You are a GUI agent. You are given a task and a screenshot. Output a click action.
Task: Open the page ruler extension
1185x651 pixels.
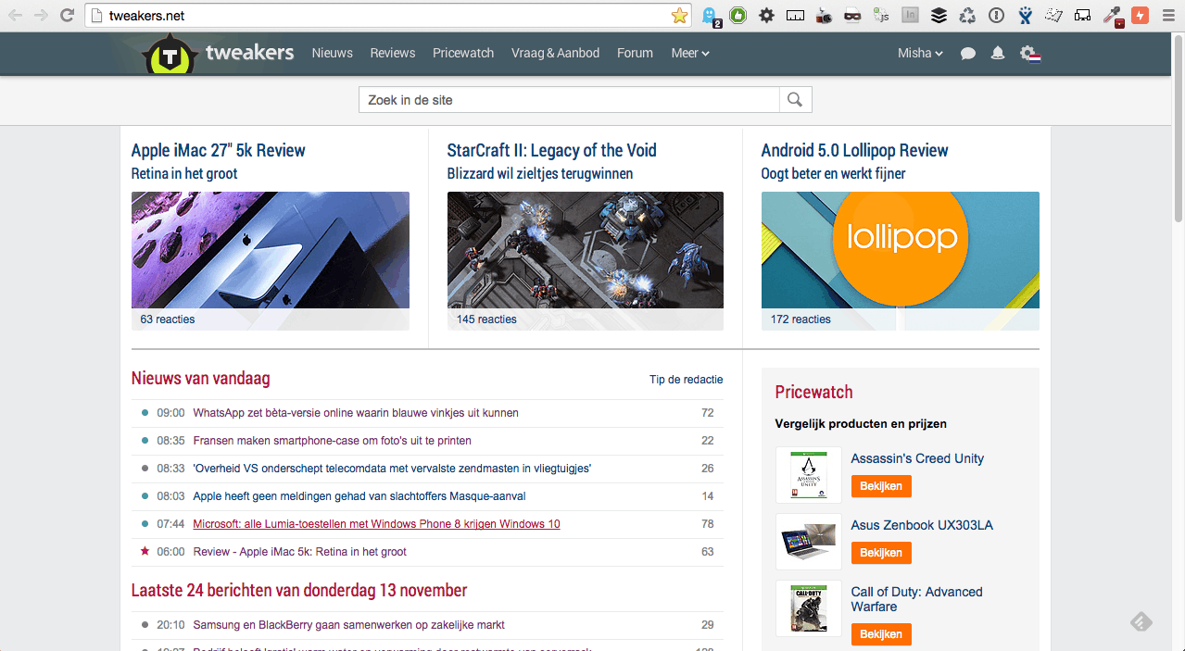click(x=795, y=15)
